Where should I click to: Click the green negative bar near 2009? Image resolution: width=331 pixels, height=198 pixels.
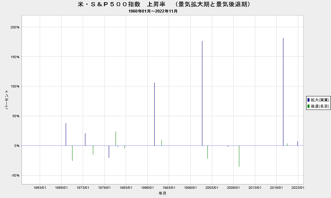point(239,156)
